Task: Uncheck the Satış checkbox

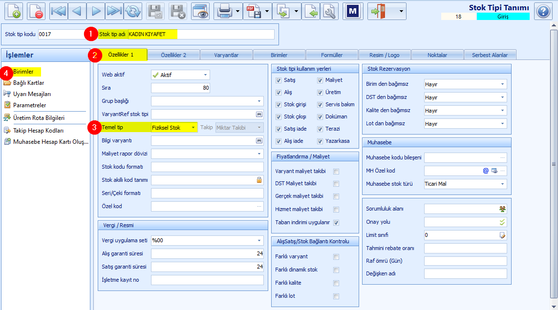Action: tap(279, 80)
